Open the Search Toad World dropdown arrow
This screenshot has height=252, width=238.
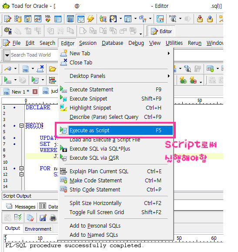click(x=7, y=55)
